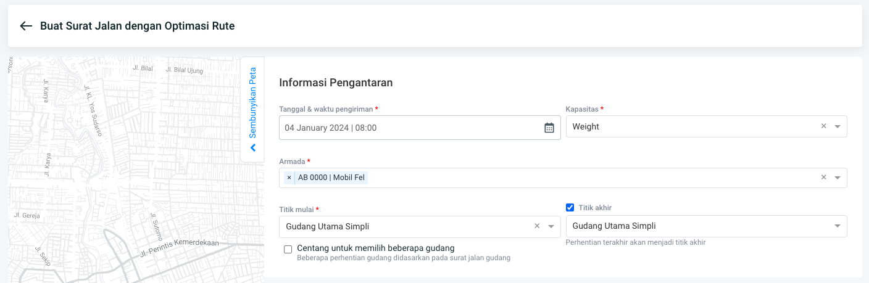Open the Titik mulai dropdown arrow
869x283 pixels.
coord(551,226)
